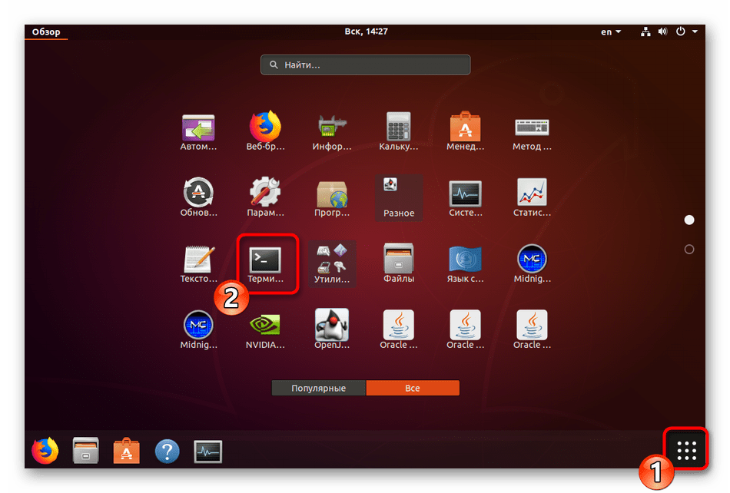Select the first app page indicator
The width and height of the screenshot is (730, 493).
tap(689, 220)
